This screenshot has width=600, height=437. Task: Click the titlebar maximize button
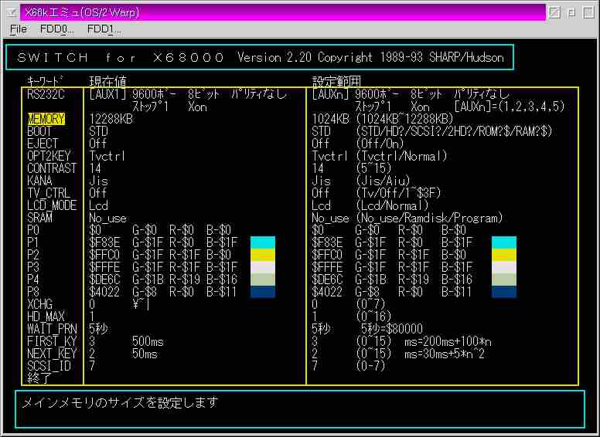[x=588, y=12]
